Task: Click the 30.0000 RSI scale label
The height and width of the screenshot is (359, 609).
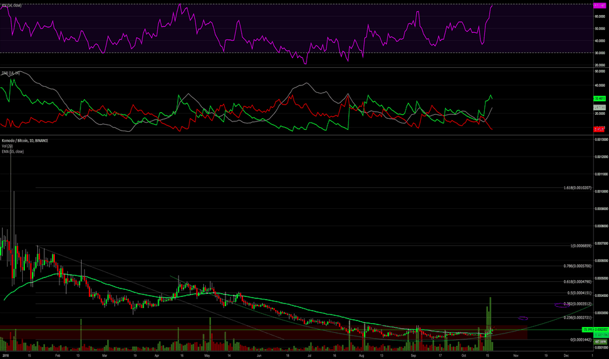Action: [x=600, y=53]
